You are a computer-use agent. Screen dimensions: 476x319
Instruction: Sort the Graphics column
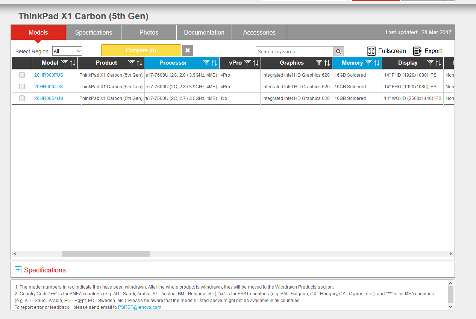click(x=327, y=63)
